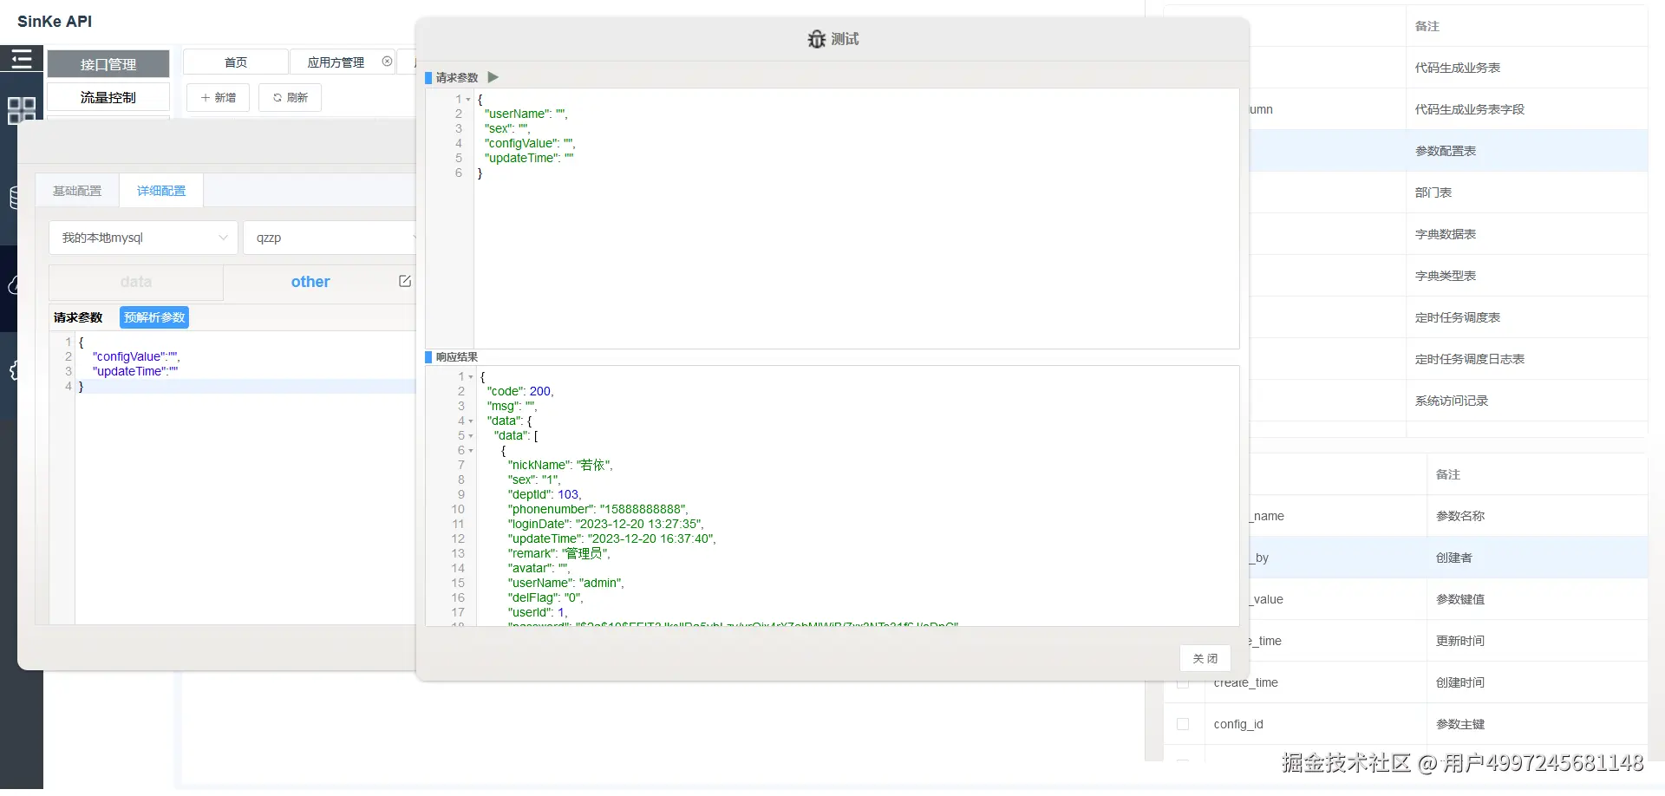Screen dimensions: 1665x796
Task: Click the 参数键值 field remark
Action: [x=1460, y=599]
